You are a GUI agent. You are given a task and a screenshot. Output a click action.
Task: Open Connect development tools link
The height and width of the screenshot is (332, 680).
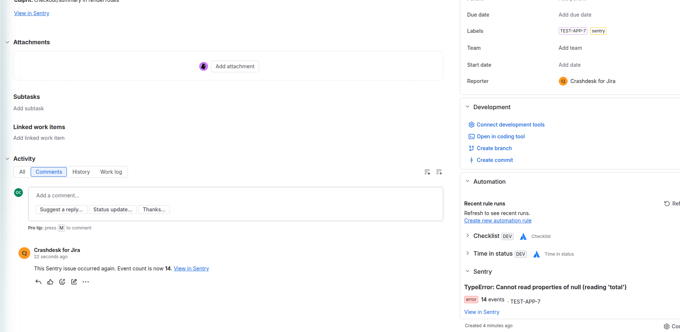point(510,125)
